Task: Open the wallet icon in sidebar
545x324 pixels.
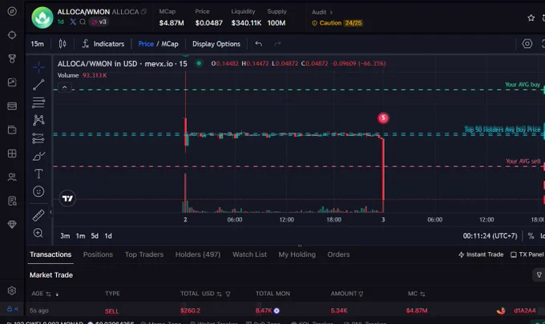Action: click(x=12, y=130)
